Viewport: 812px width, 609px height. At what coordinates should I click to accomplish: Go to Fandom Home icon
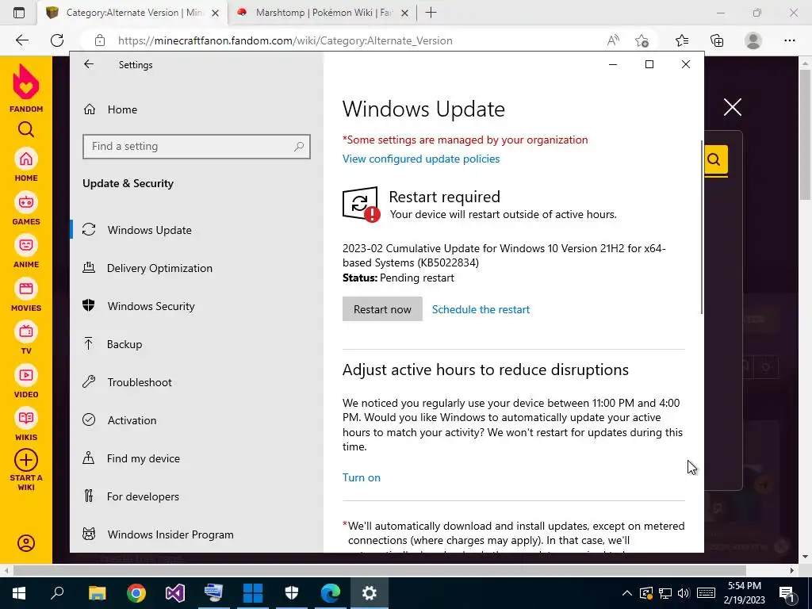coord(26,159)
